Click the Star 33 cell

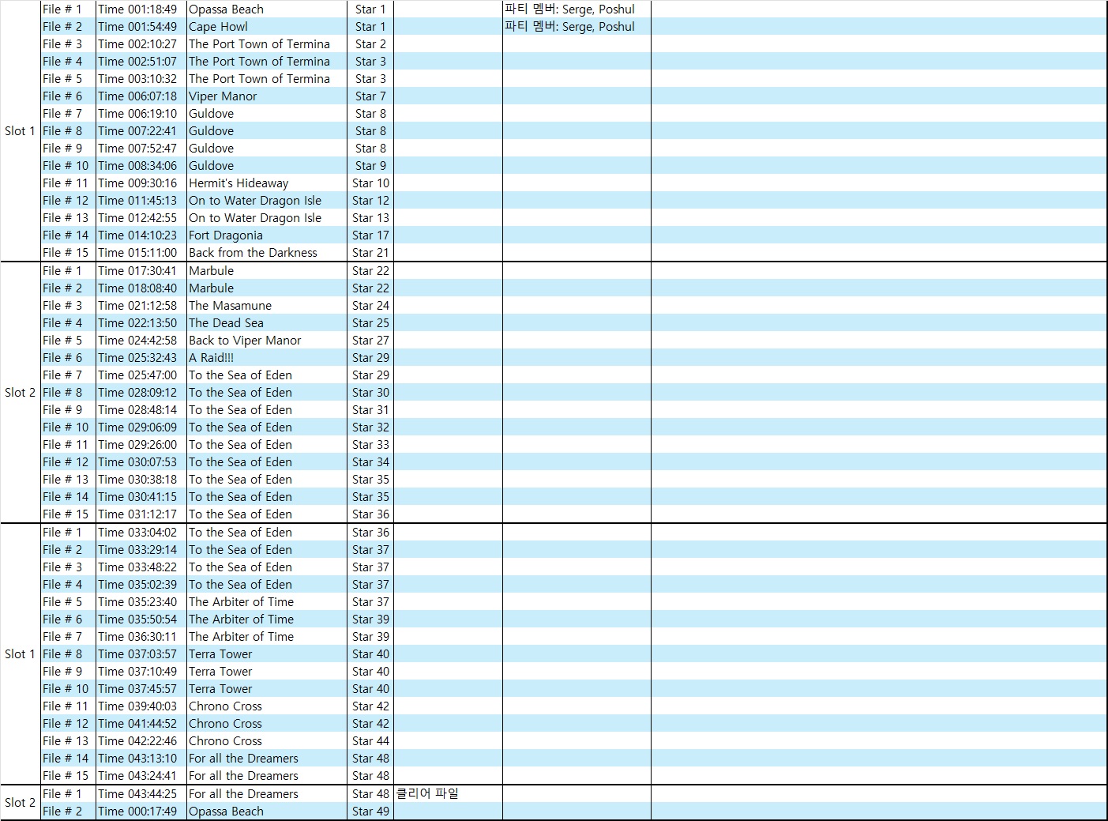[370, 445]
